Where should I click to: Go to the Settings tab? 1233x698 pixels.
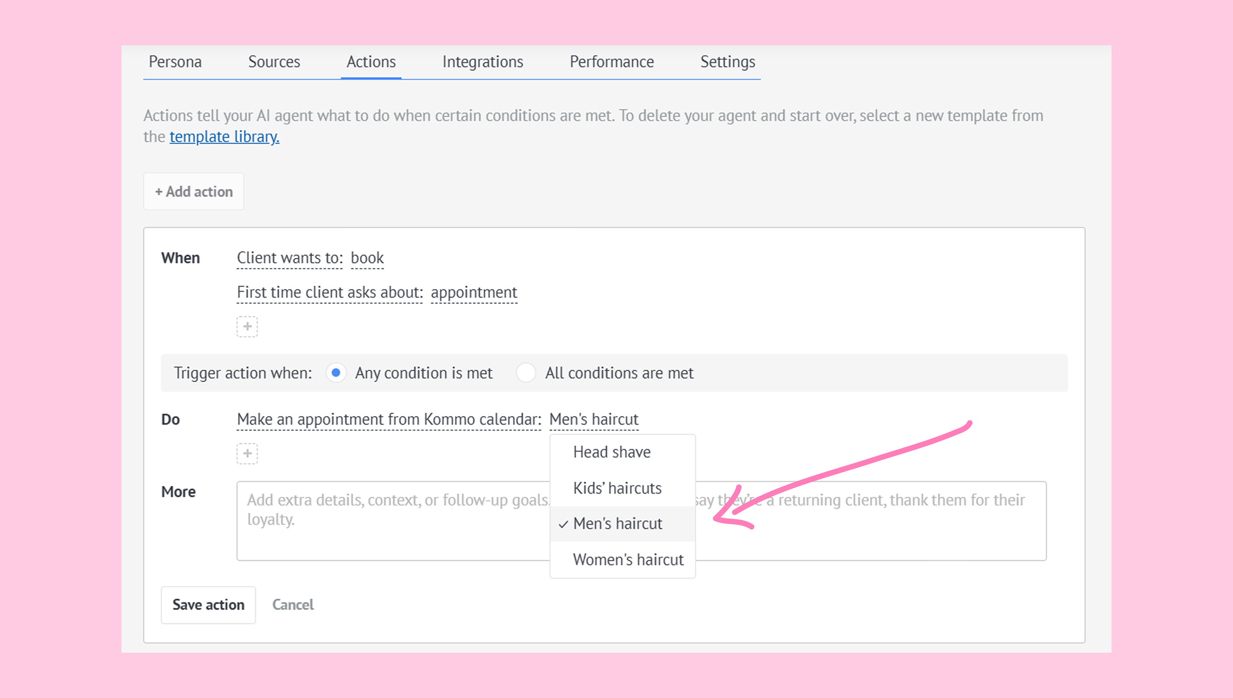point(727,62)
